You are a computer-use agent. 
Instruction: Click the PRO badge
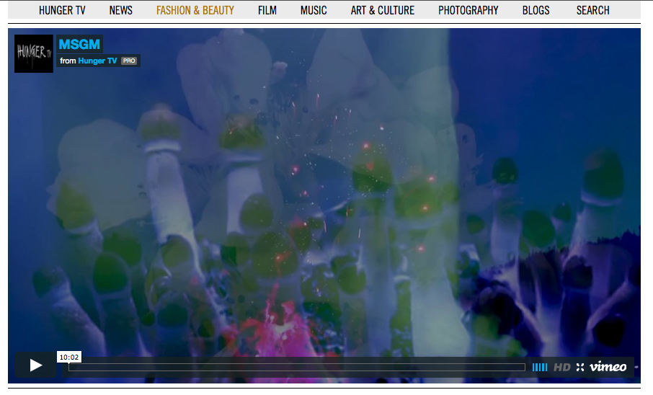coord(129,61)
